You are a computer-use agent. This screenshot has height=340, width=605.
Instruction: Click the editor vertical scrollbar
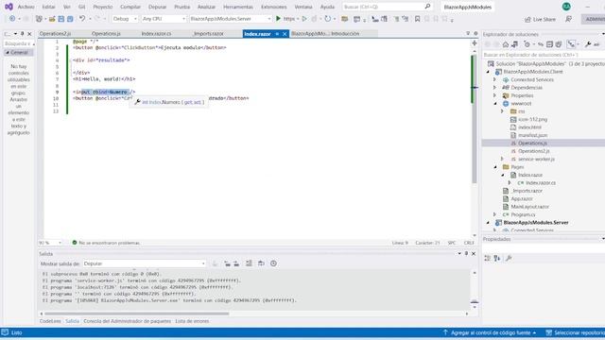click(474, 120)
